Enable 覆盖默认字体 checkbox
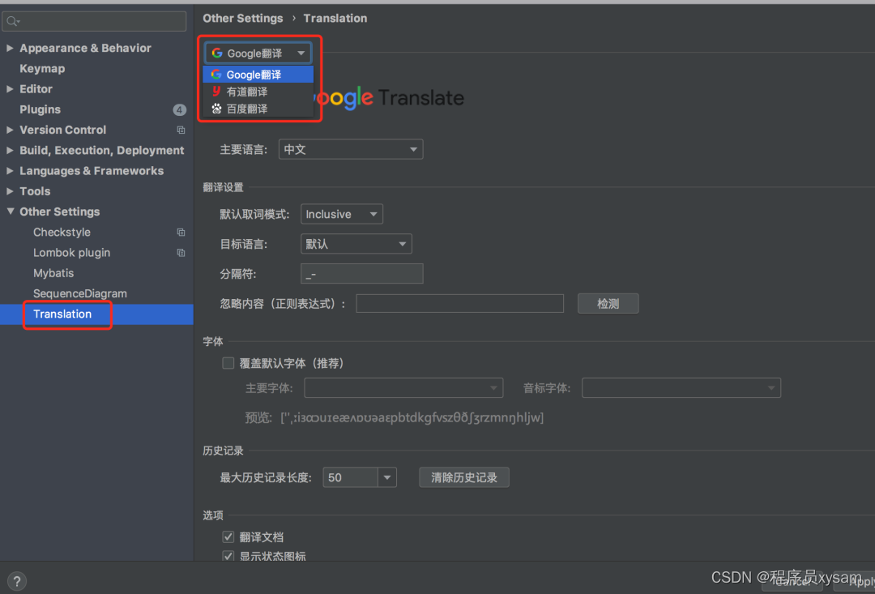The width and height of the screenshot is (875, 594). 228,363
